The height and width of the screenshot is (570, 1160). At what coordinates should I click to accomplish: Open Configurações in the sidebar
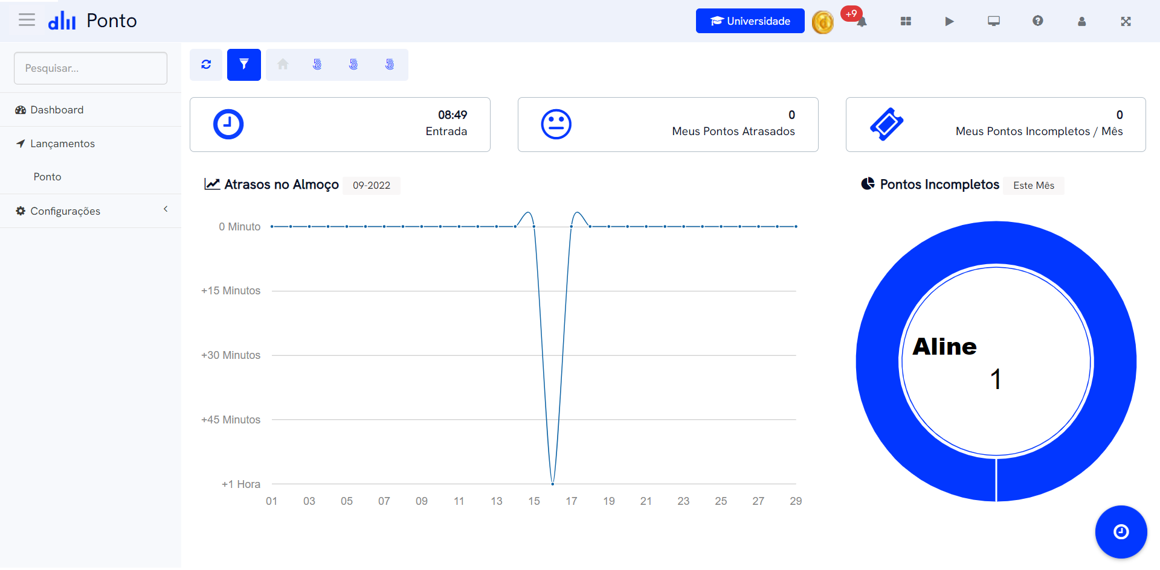pos(91,211)
